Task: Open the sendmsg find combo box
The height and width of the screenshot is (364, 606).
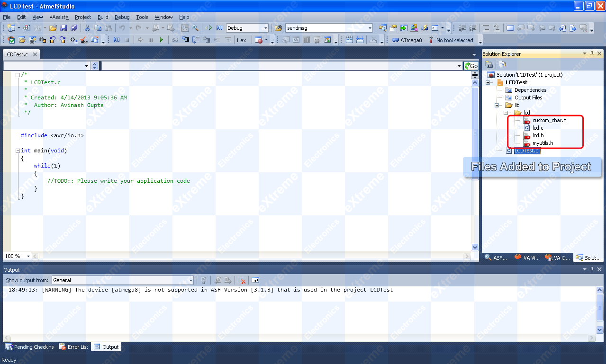Action: [329, 28]
